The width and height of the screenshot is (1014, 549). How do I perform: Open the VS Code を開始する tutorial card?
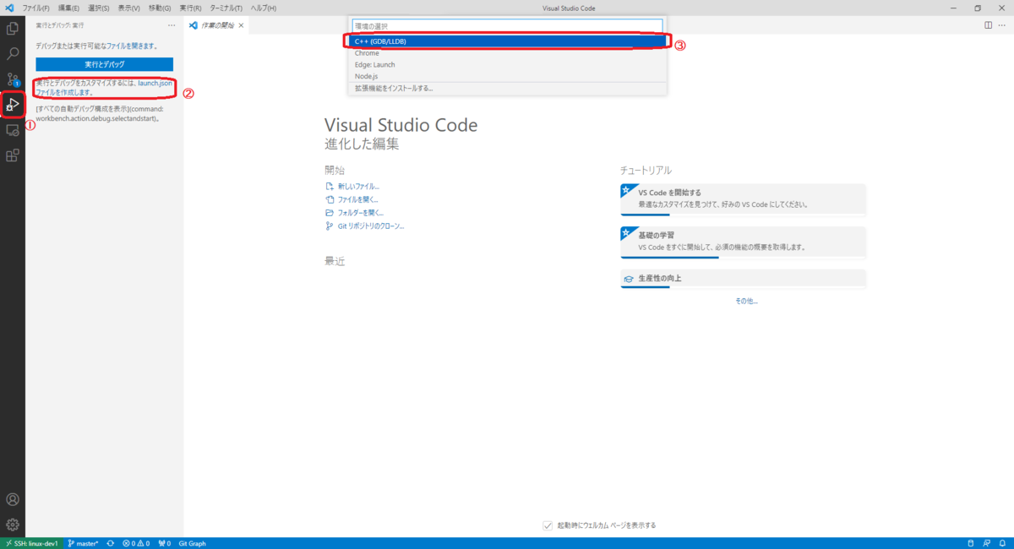pos(743,198)
